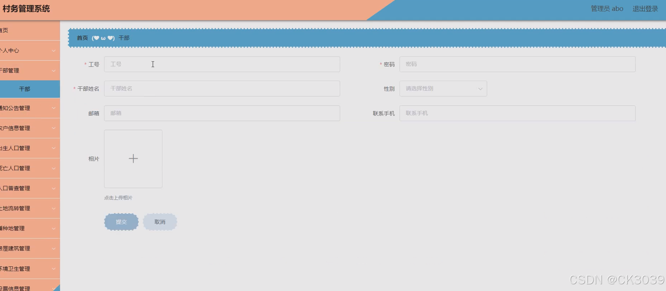
Task: Expand the 房屋建筑管理 menu chevron
Action: click(x=54, y=249)
